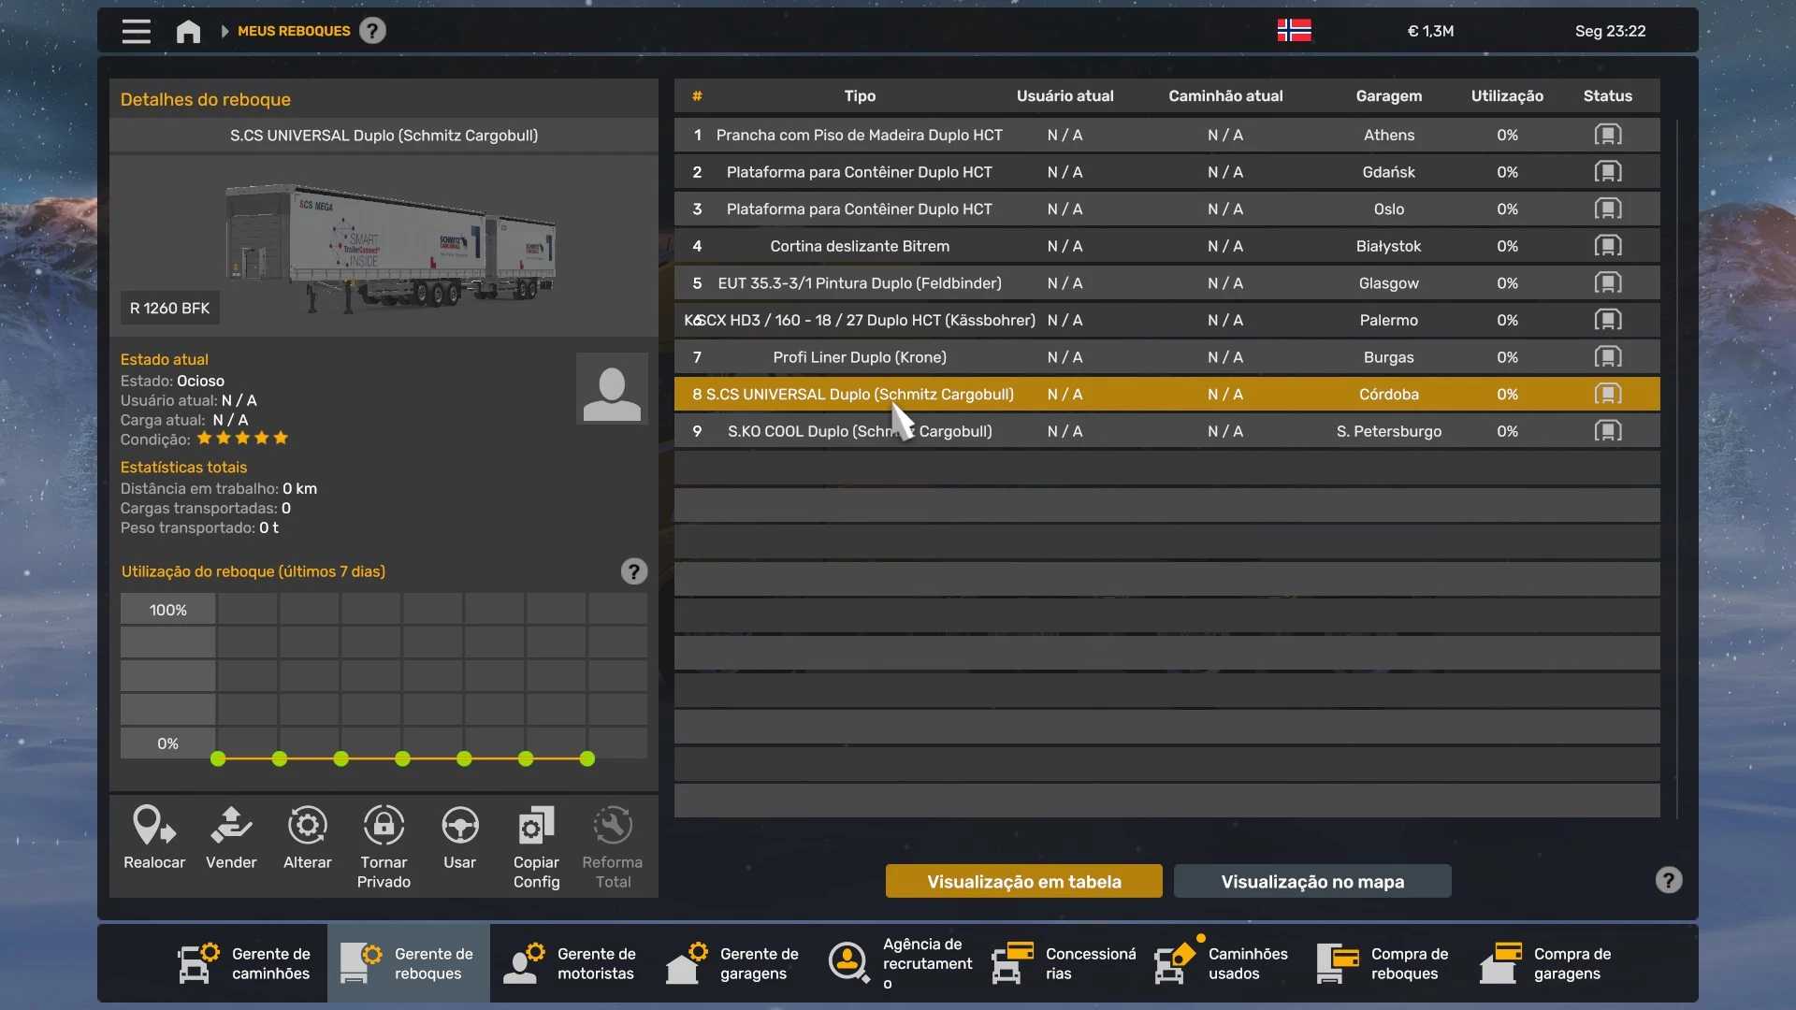This screenshot has height=1010, width=1796.
Task: Click the Usar trailer steering wheel icon
Action: pos(459,826)
